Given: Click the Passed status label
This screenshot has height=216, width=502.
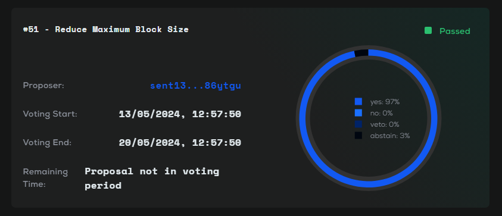Looking at the screenshot, I should (x=454, y=31).
